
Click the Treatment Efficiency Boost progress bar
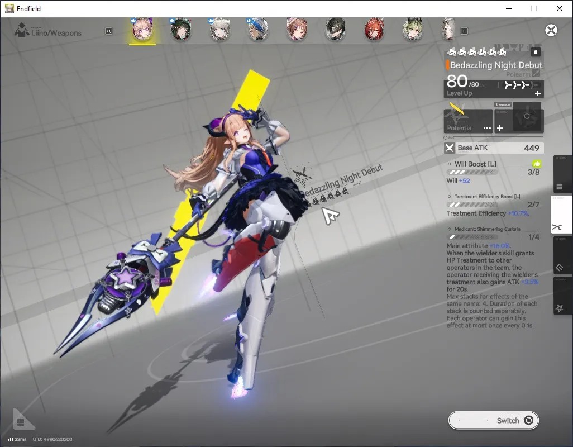pyautogui.click(x=473, y=205)
